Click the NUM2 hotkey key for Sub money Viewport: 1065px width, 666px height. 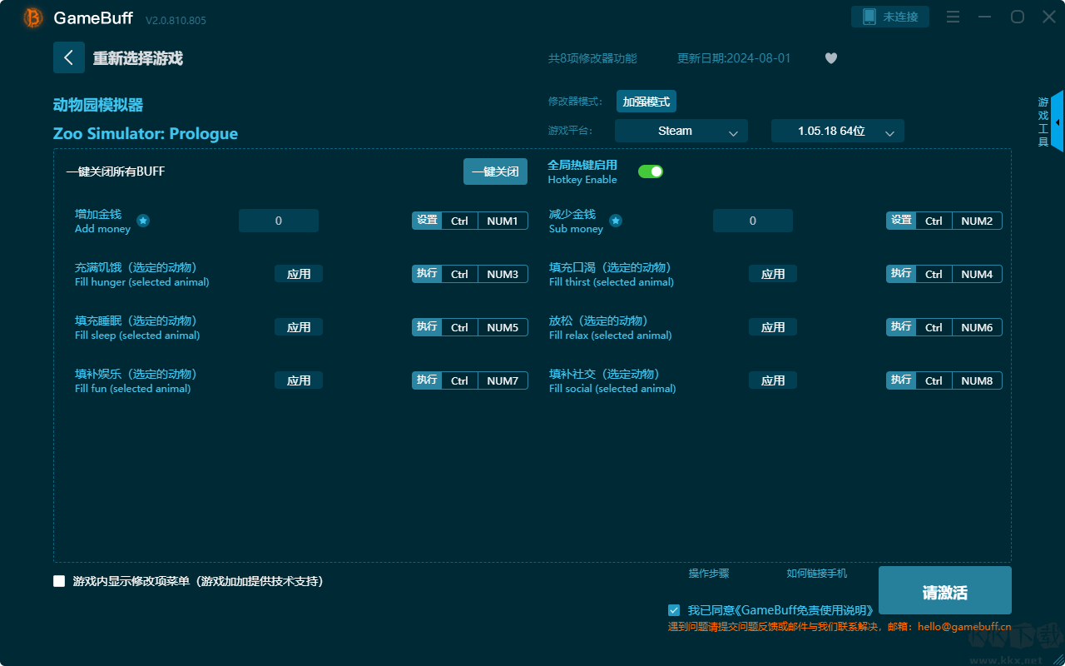pyautogui.click(x=977, y=221)
